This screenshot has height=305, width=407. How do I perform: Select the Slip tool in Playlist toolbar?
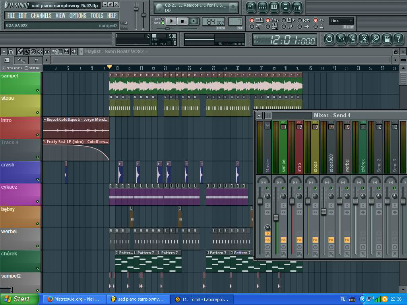[47, 52]
